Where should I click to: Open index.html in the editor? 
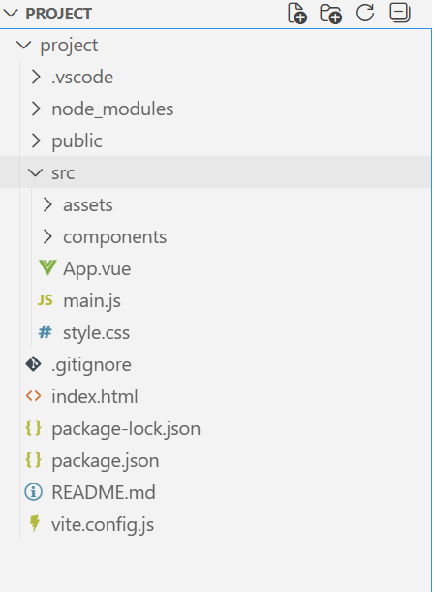point(215,396)
